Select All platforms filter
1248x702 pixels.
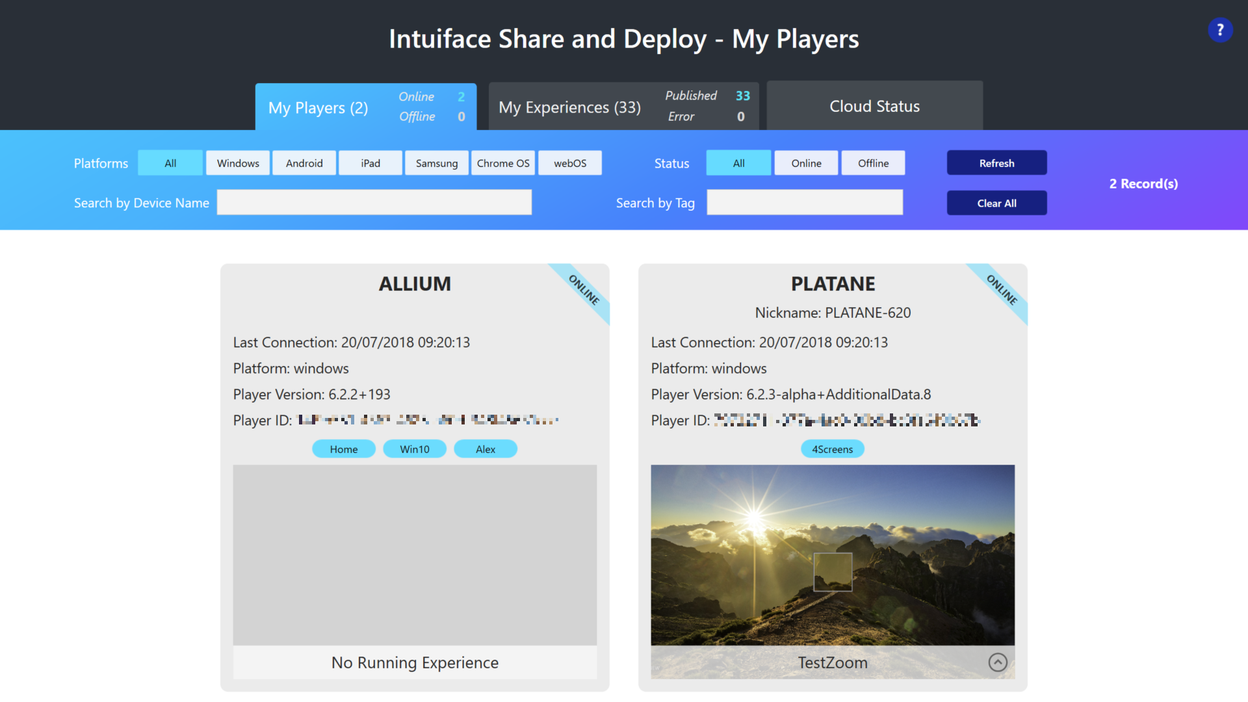click(170, 163)
